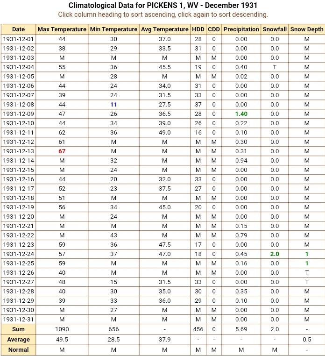
Task: Sort by Snow Depth column
Action: [x=307, y=29]
